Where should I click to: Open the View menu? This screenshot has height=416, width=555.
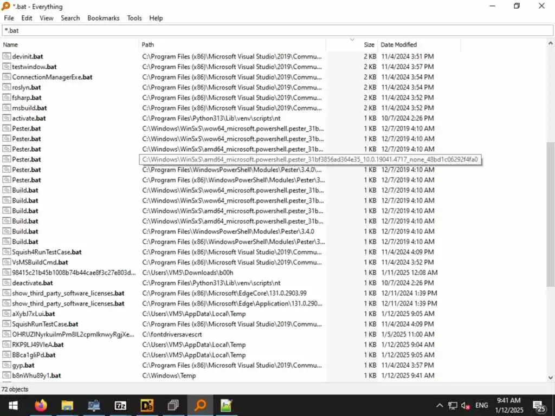(x=47, y=18)
